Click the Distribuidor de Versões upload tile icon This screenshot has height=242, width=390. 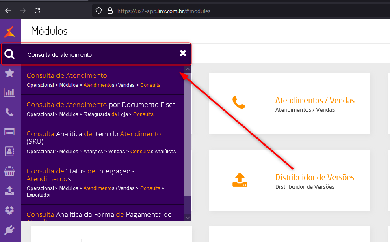pyautogui.click(x=239, y=180)
